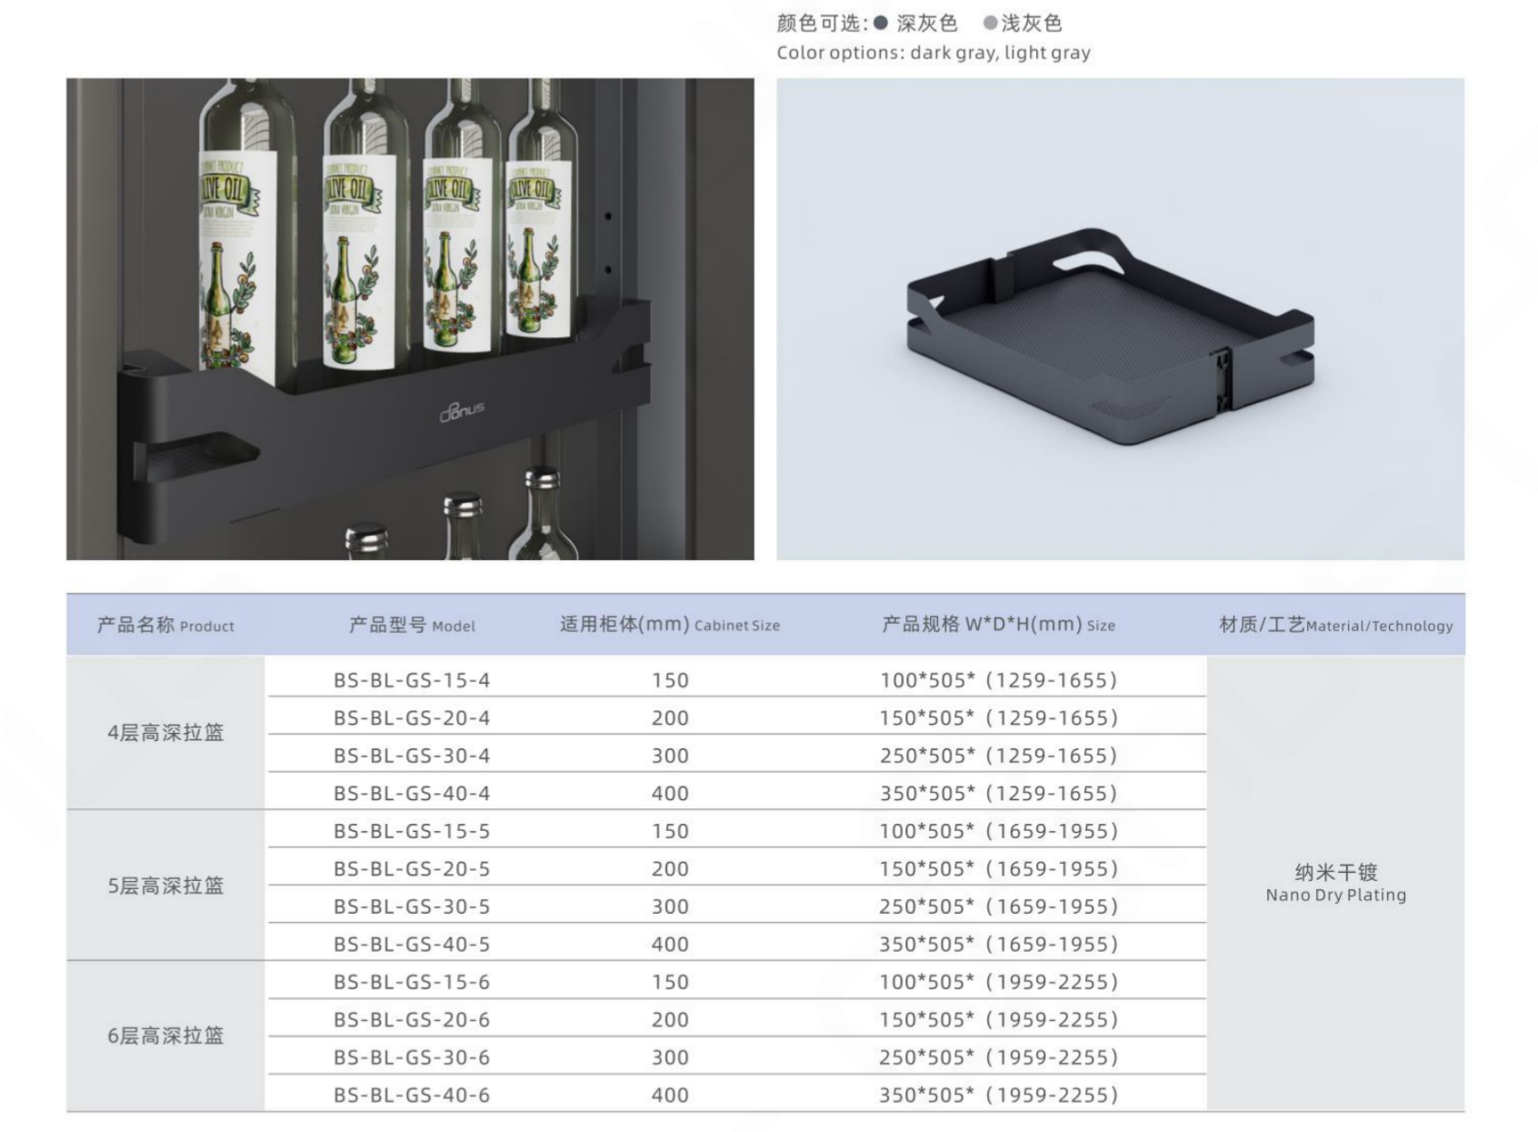The width and height of the screenshot is (1538, 1132).
Task: Click model BS-BL-GS-20-6
Action: 412,1020
